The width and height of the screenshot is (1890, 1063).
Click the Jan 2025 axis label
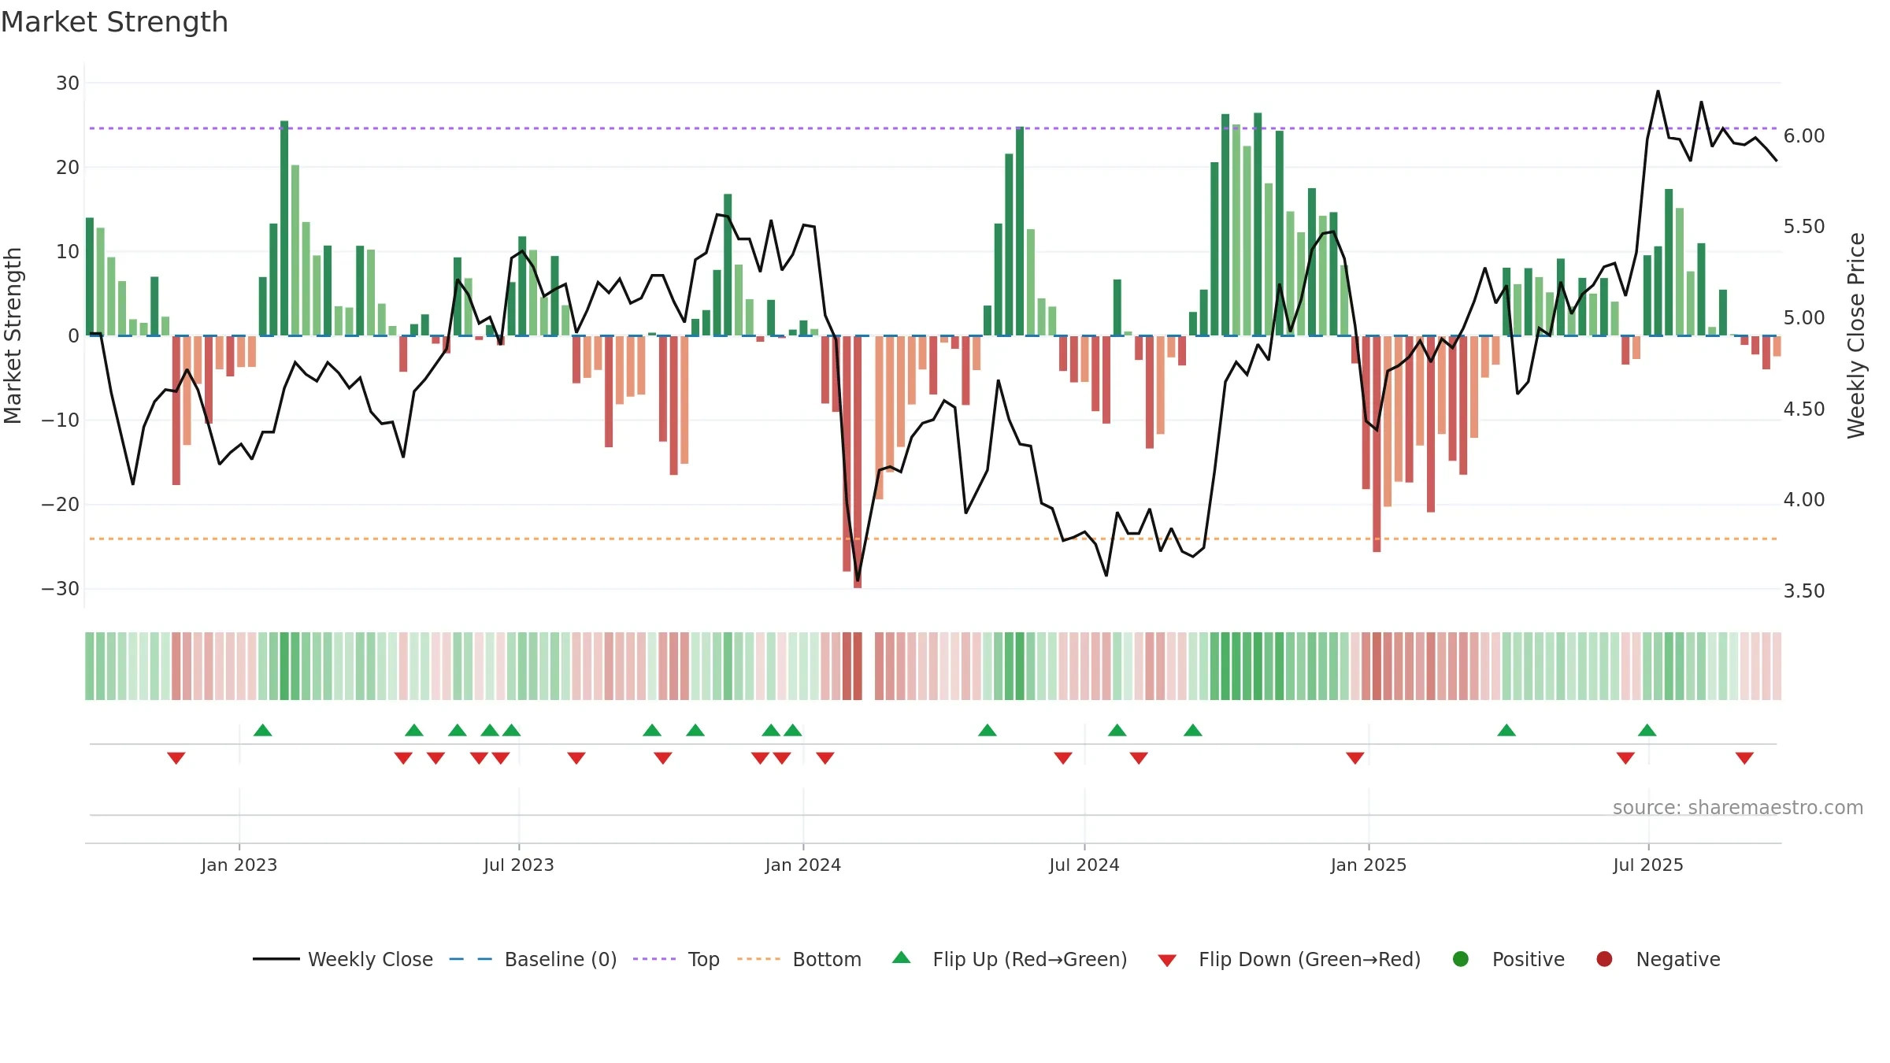tap(1369, 865)
